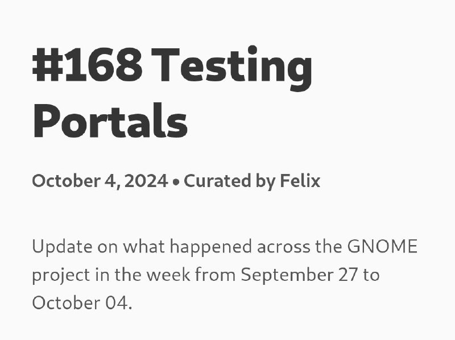This screenshot has height=340, width=455.
Task: Click the curator name "Felix"
Action: [x=300, y=180]
